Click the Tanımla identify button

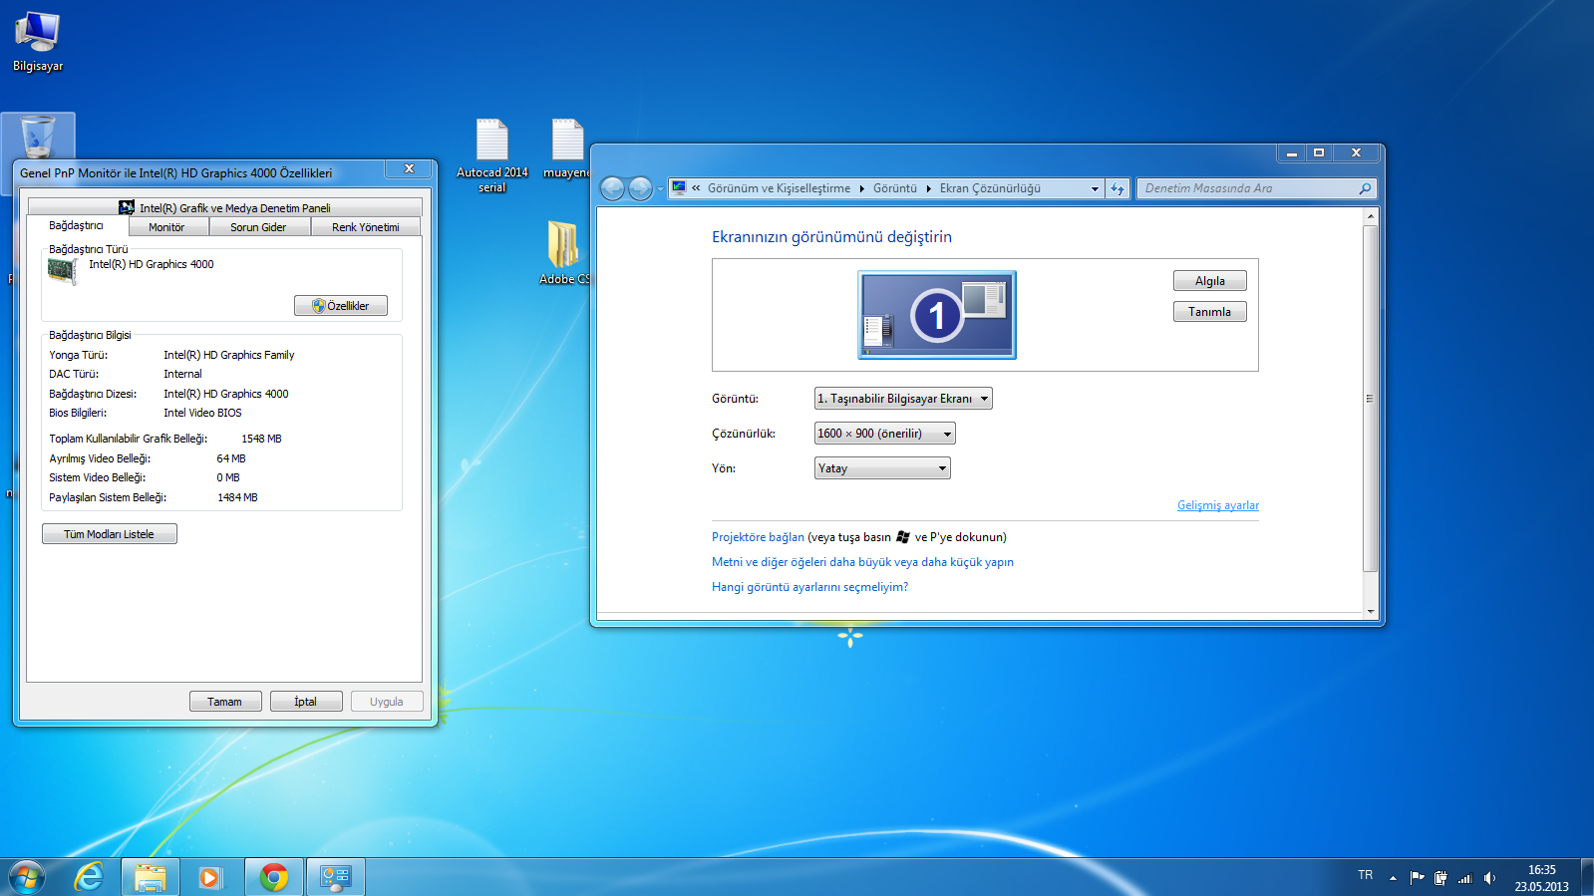(1210, 312)
